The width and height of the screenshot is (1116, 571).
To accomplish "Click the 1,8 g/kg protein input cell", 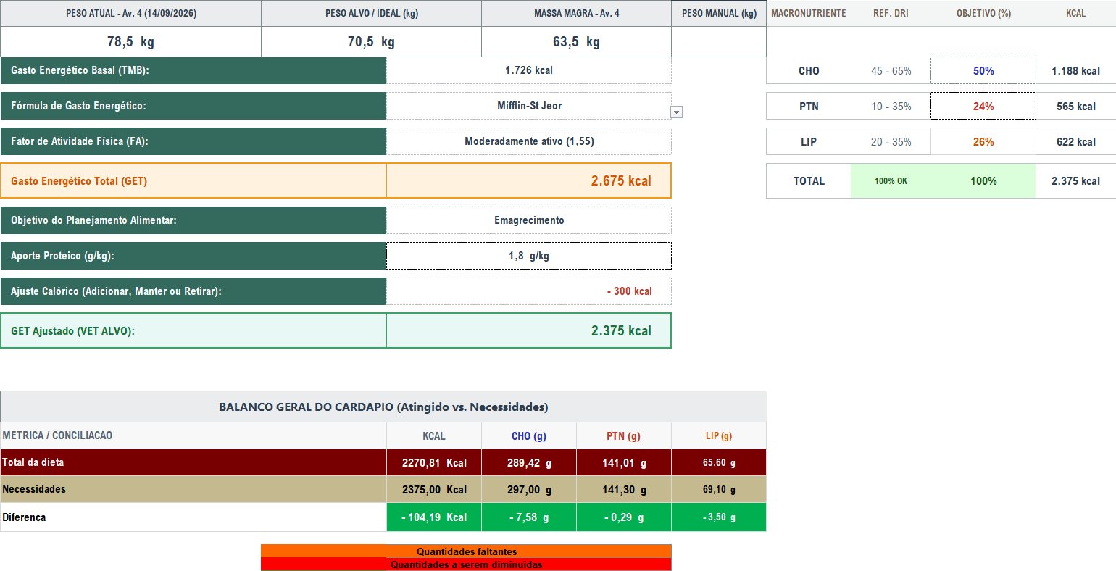I will [x=529, y=256].
